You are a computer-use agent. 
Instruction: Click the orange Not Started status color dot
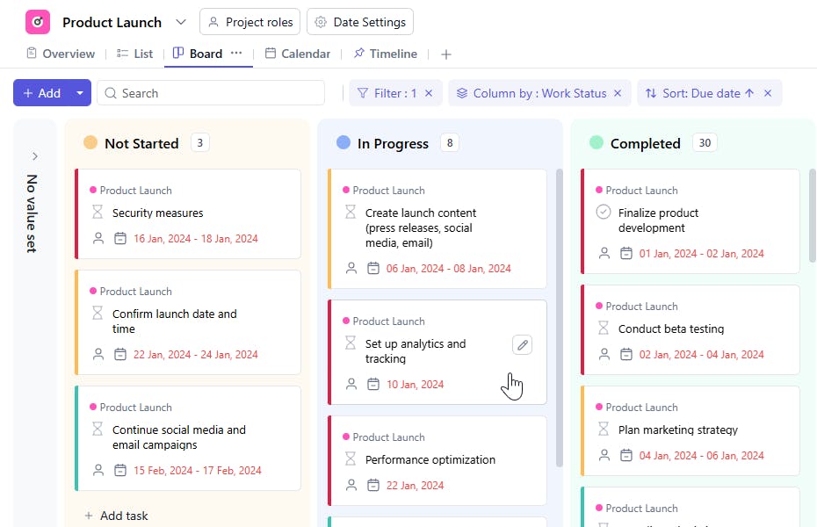(90, 143)
